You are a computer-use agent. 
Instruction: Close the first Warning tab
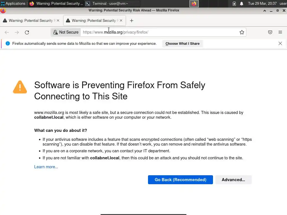point(58,20)
